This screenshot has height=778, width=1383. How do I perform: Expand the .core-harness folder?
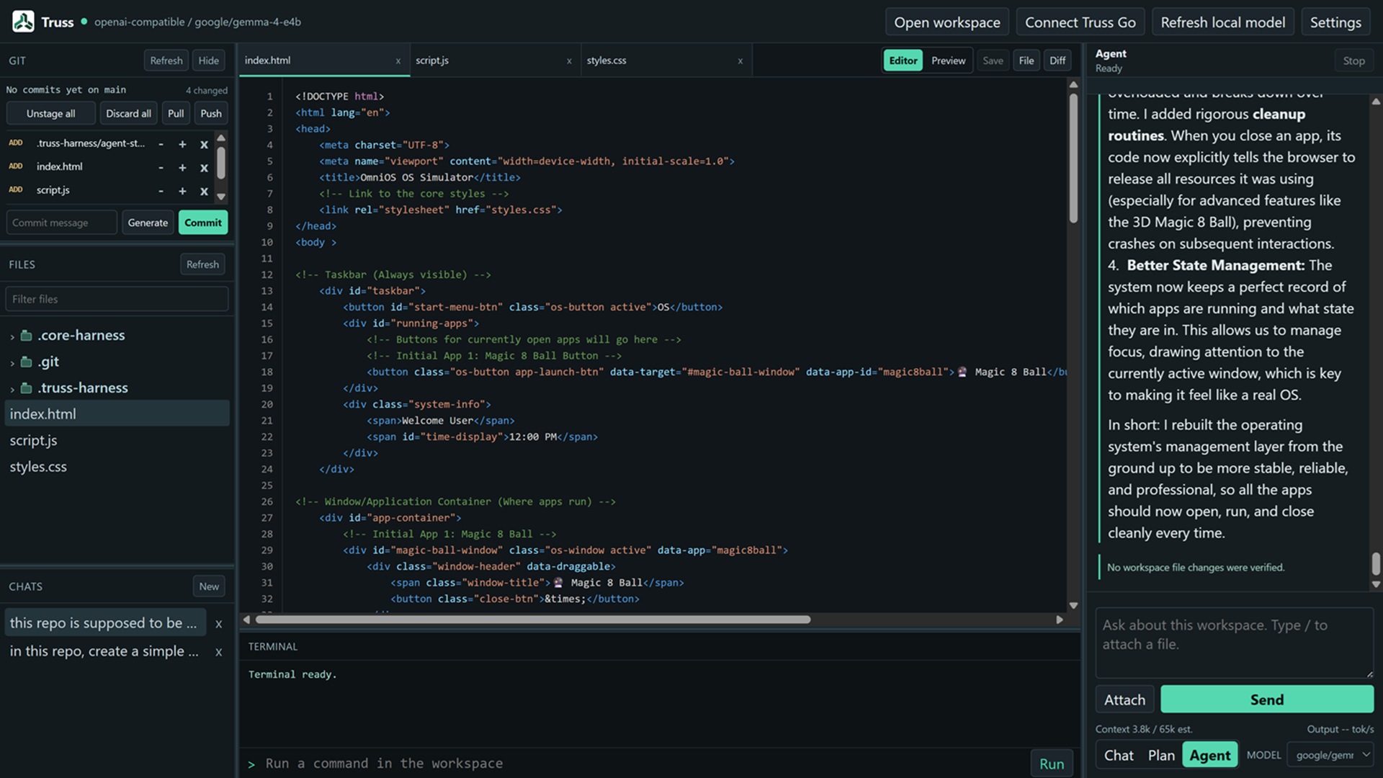point(13,336)
